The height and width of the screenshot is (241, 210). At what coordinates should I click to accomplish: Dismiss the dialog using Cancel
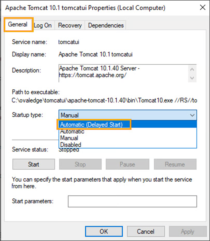click(x=146, y=231)
